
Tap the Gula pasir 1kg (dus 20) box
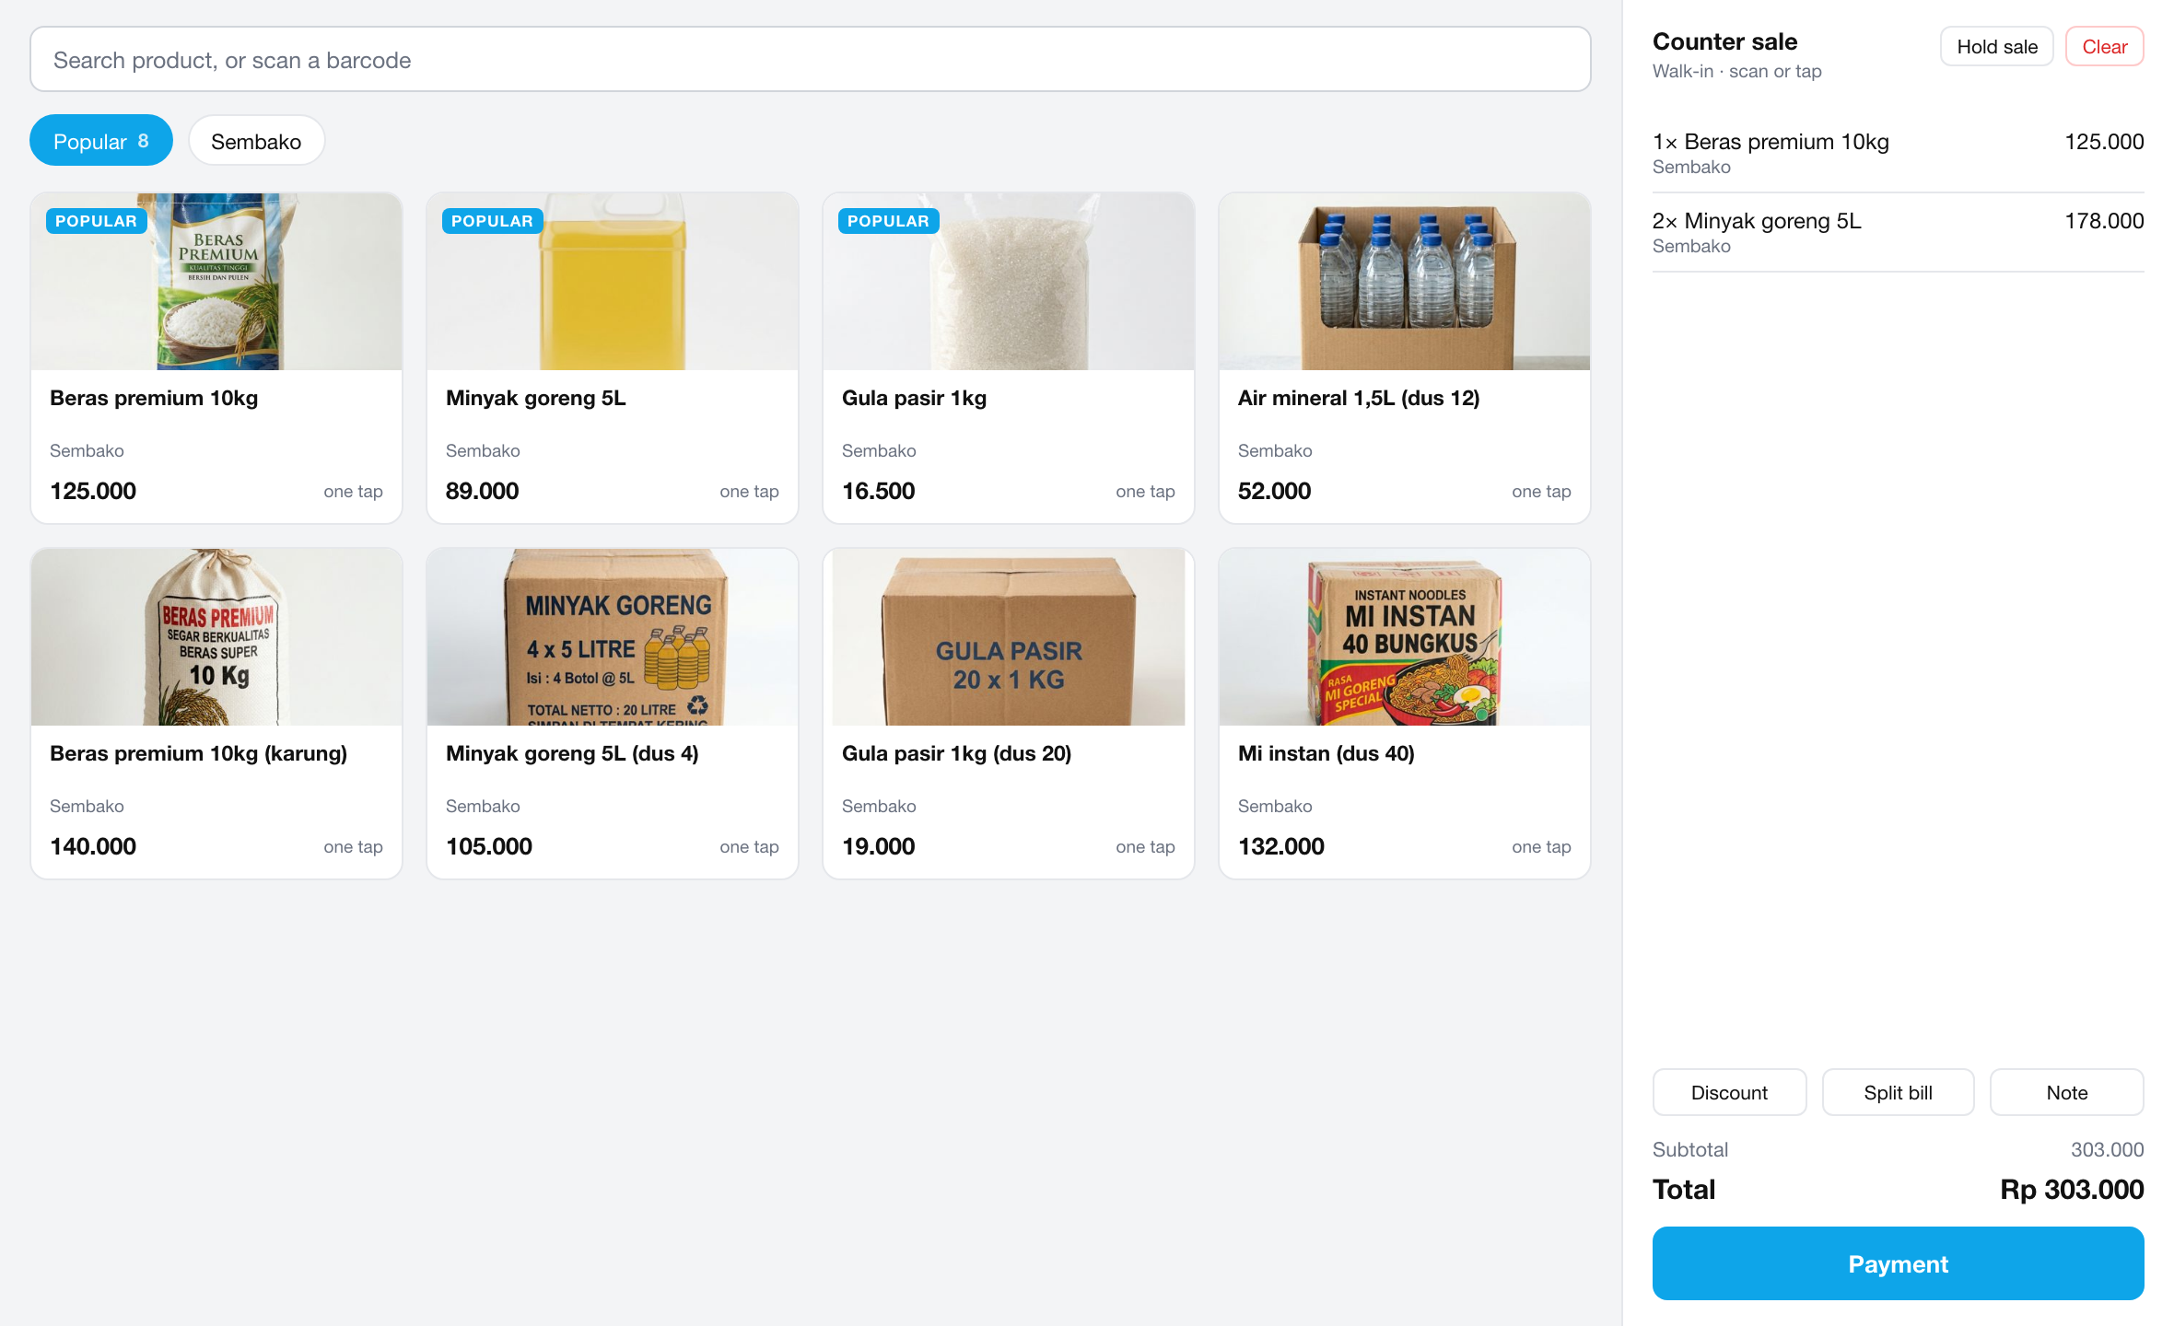(x=1009, y=637)
